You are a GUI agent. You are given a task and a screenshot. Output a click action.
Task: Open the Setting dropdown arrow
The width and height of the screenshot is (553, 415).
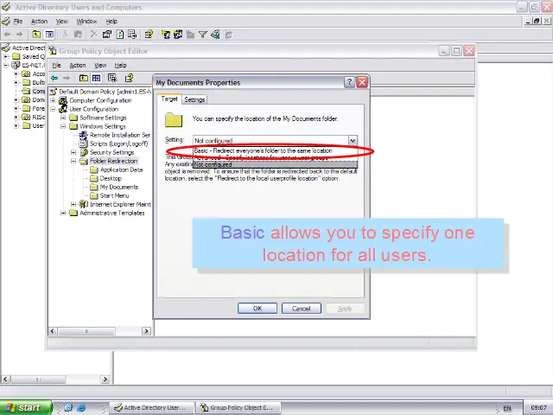tap(353, 140)
